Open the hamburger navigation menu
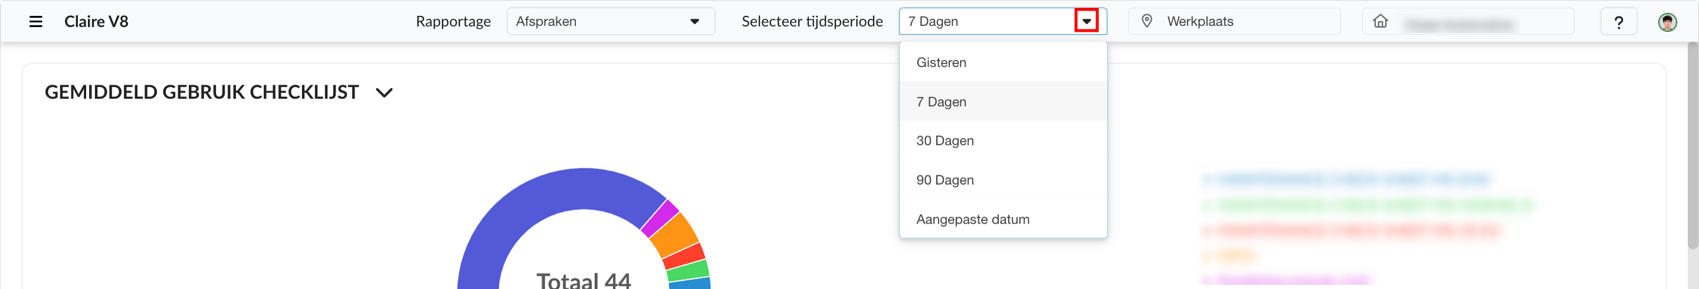 point(35,22)
